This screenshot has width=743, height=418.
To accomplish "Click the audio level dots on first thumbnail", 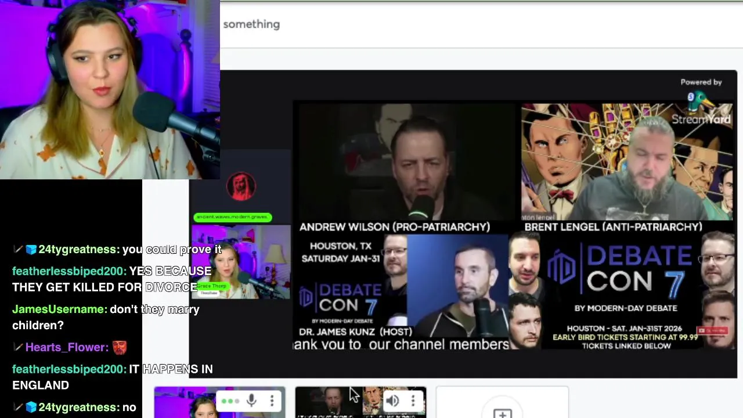I will 230,401.
